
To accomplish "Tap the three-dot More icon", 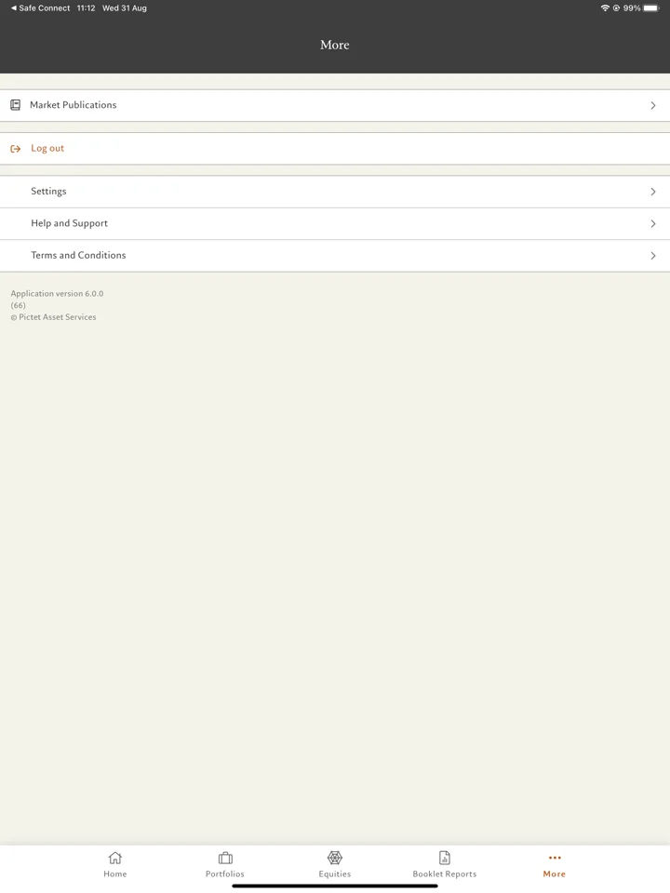I will (555, 858).
